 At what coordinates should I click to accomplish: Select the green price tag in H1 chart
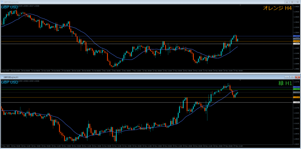(297, 89)
